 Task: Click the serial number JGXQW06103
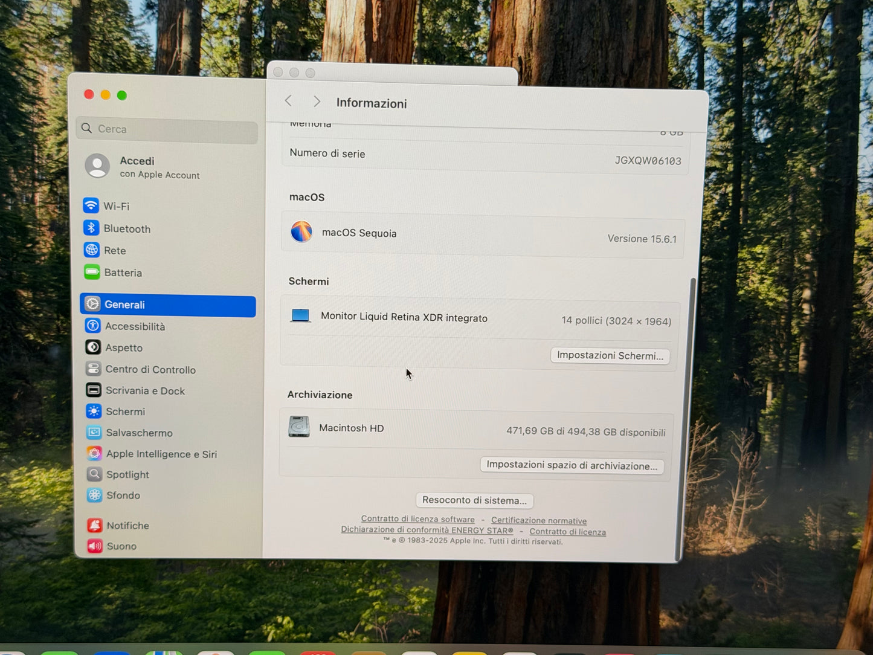648,161
